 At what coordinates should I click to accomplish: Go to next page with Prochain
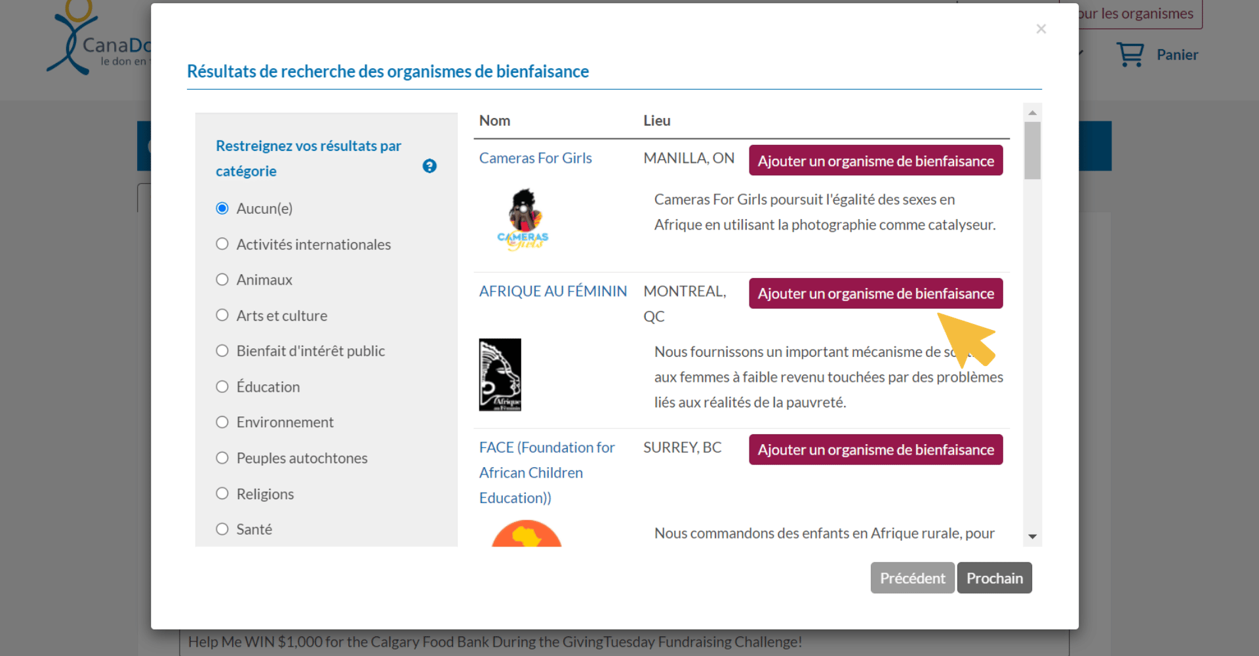[994, 578]
